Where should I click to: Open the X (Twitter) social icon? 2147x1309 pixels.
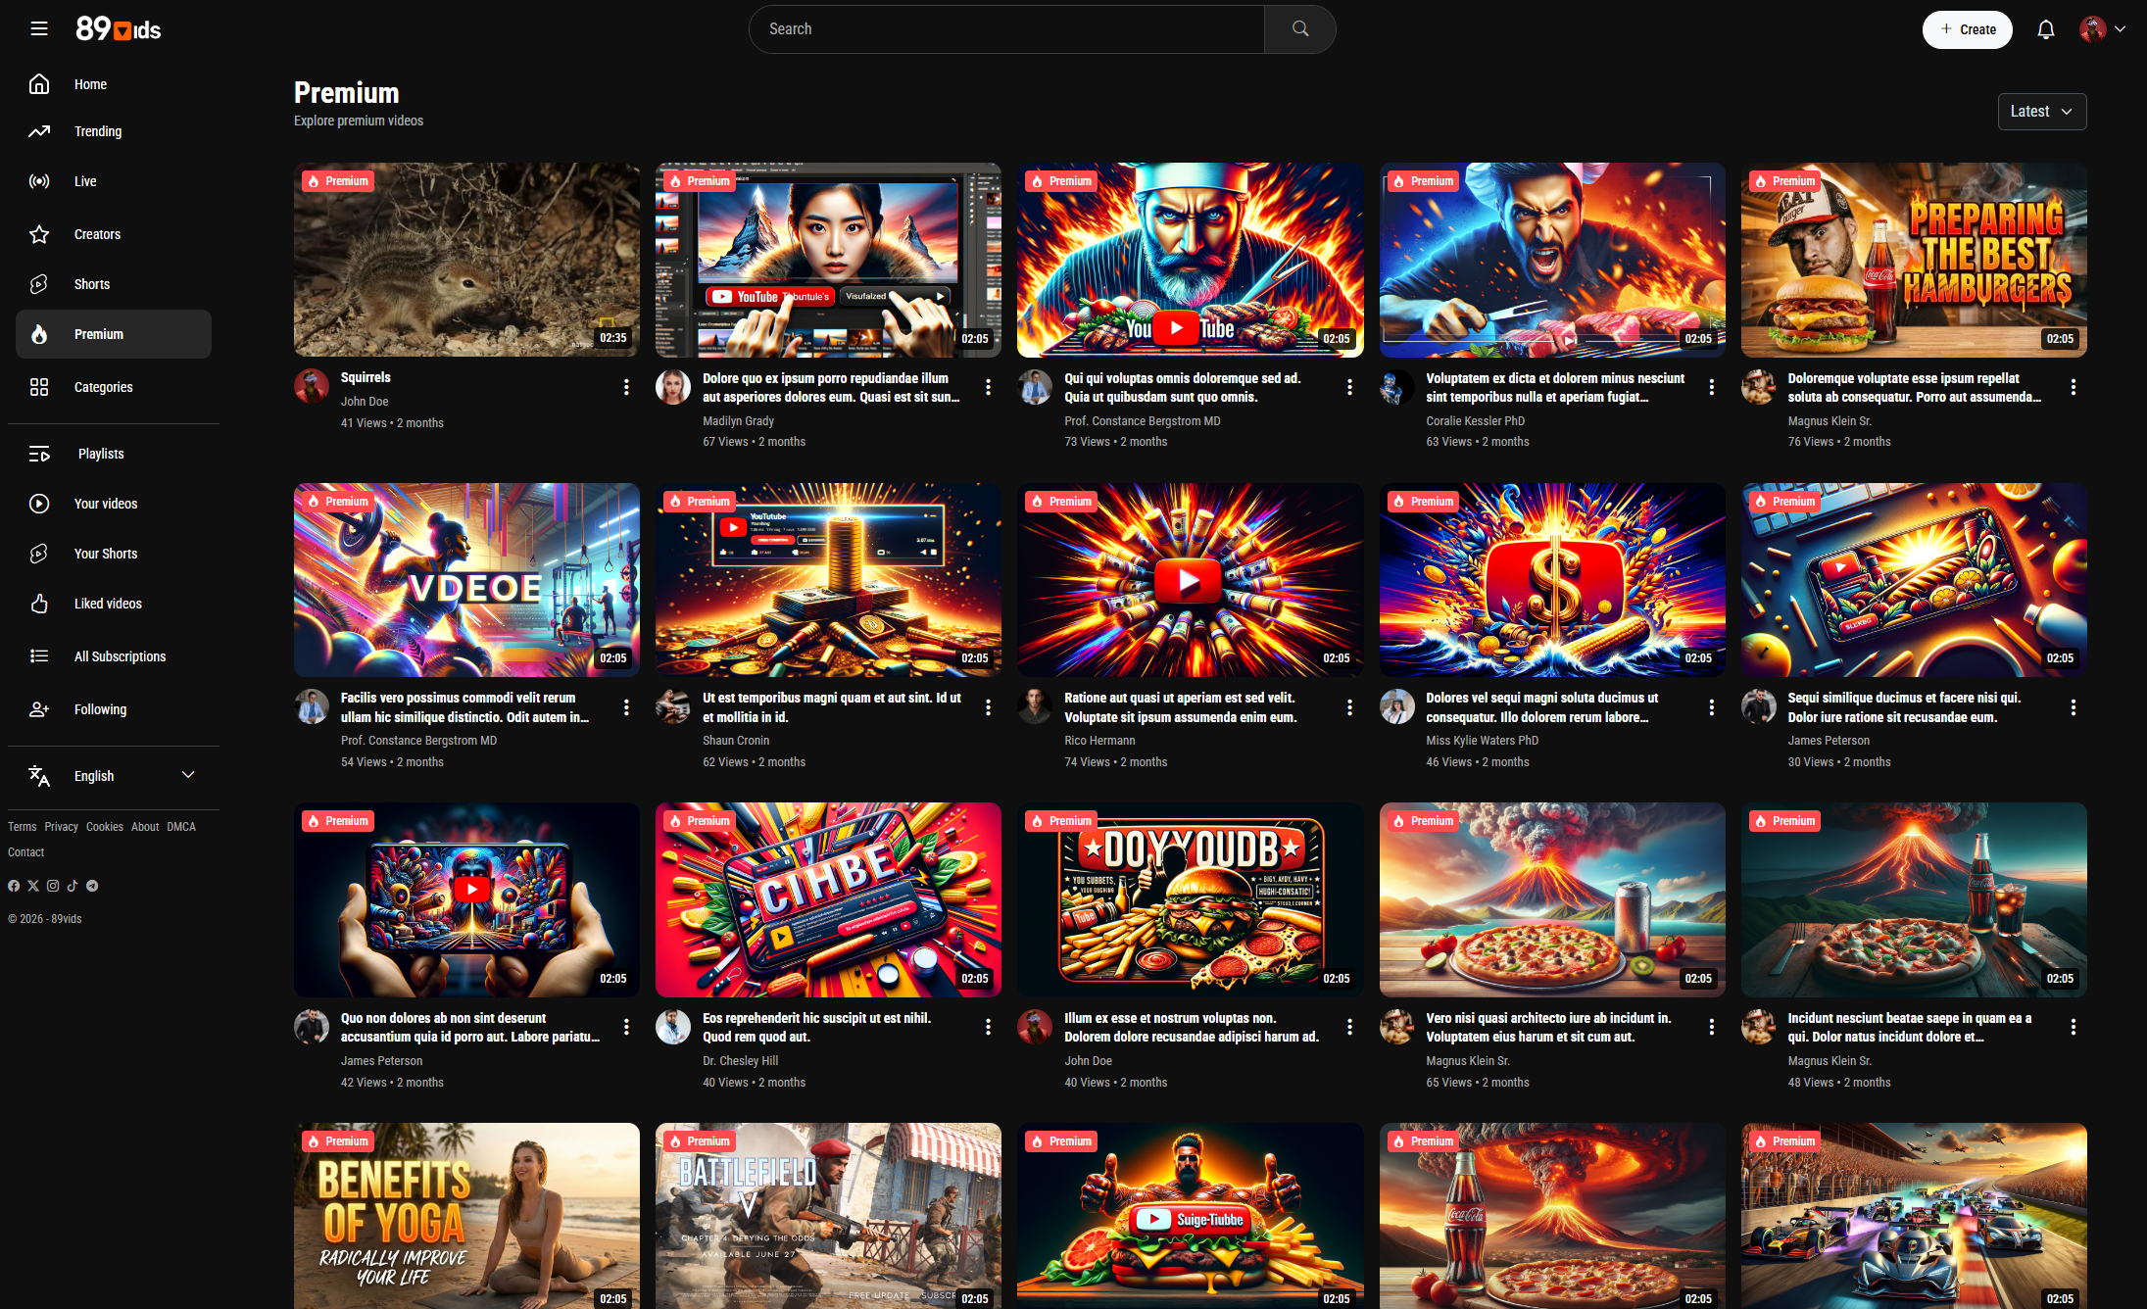tap(33, 886)
